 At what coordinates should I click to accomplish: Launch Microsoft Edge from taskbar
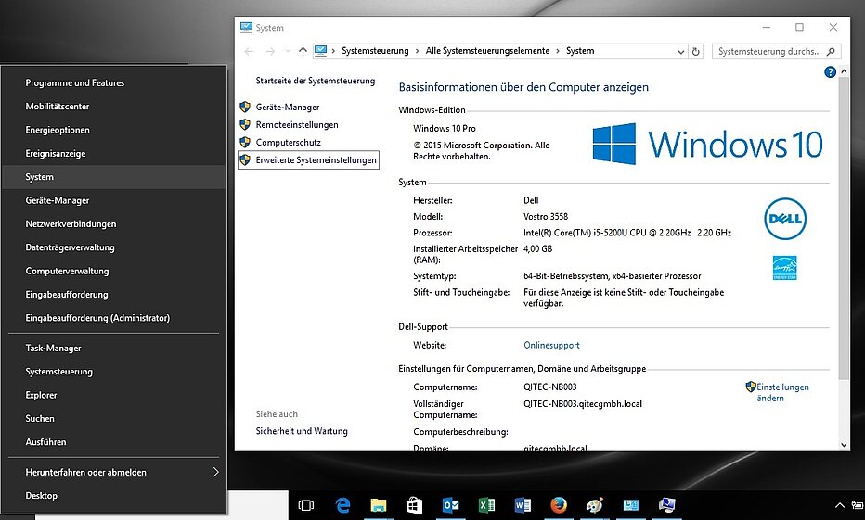[342, 505]
